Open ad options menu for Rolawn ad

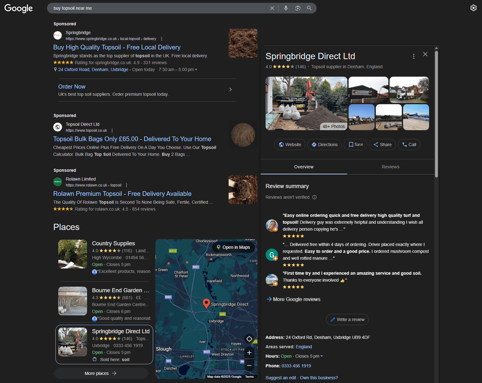coord(127,185)
